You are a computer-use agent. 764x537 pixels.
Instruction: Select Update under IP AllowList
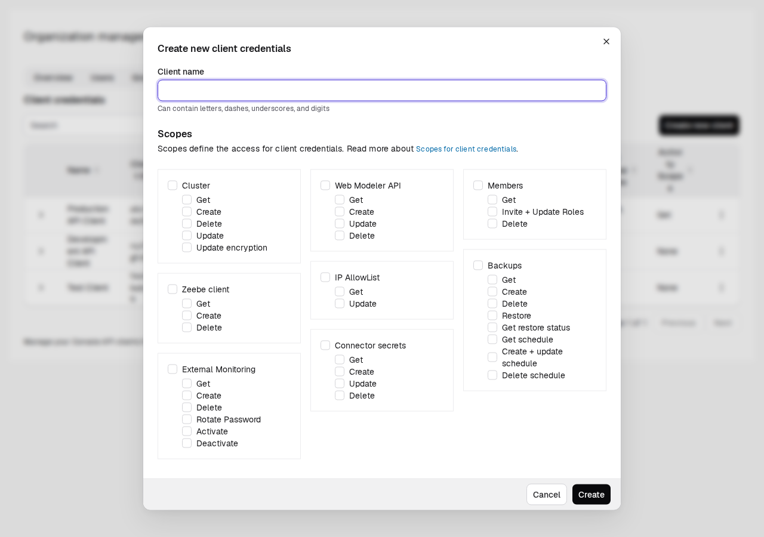[340, 304]
